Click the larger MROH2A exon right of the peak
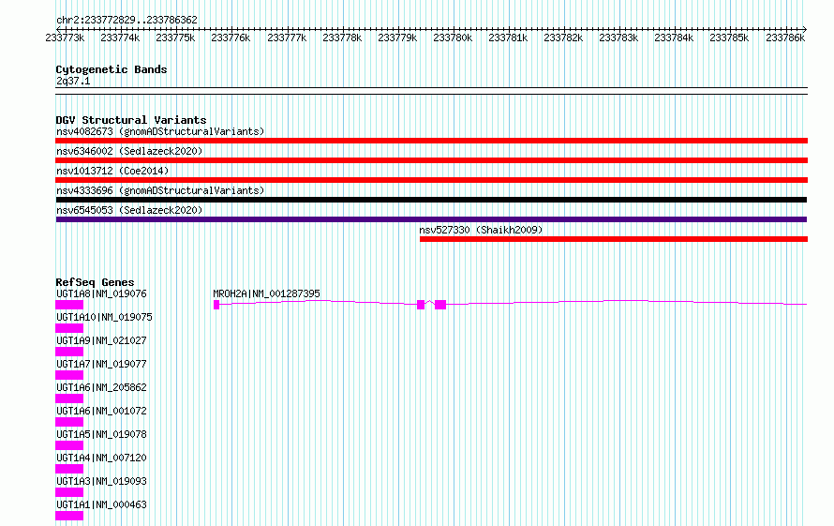Screen dimensions: 834x526 click(x=440, y=305)
